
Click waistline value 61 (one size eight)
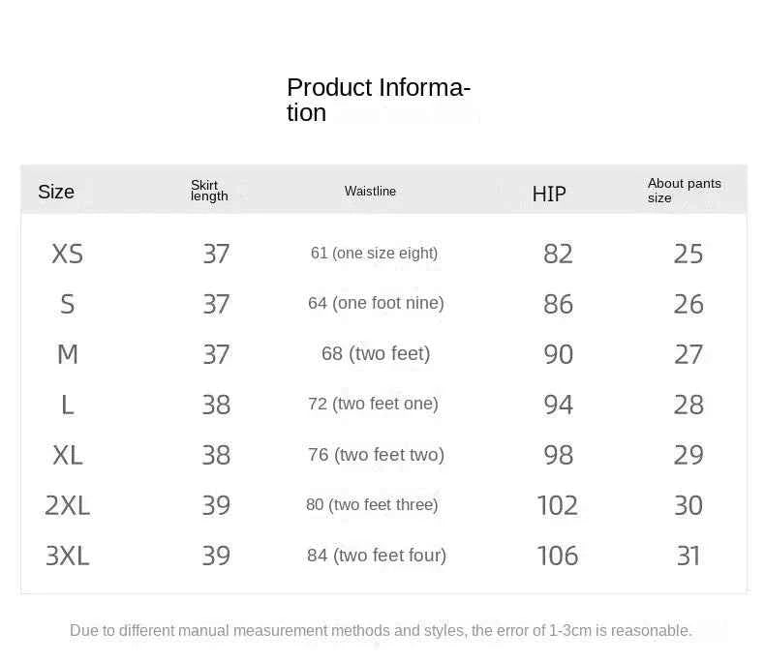tap(374, 253)
